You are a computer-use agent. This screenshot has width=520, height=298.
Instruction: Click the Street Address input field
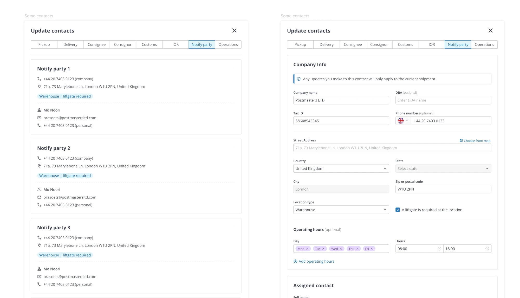coord(392,148)
